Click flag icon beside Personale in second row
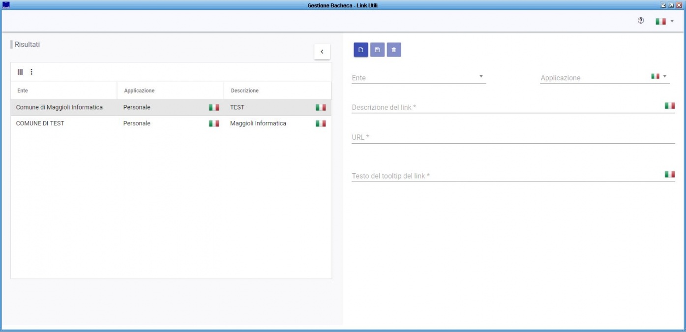Screen dimensions: 686x332 pos(214,123)
